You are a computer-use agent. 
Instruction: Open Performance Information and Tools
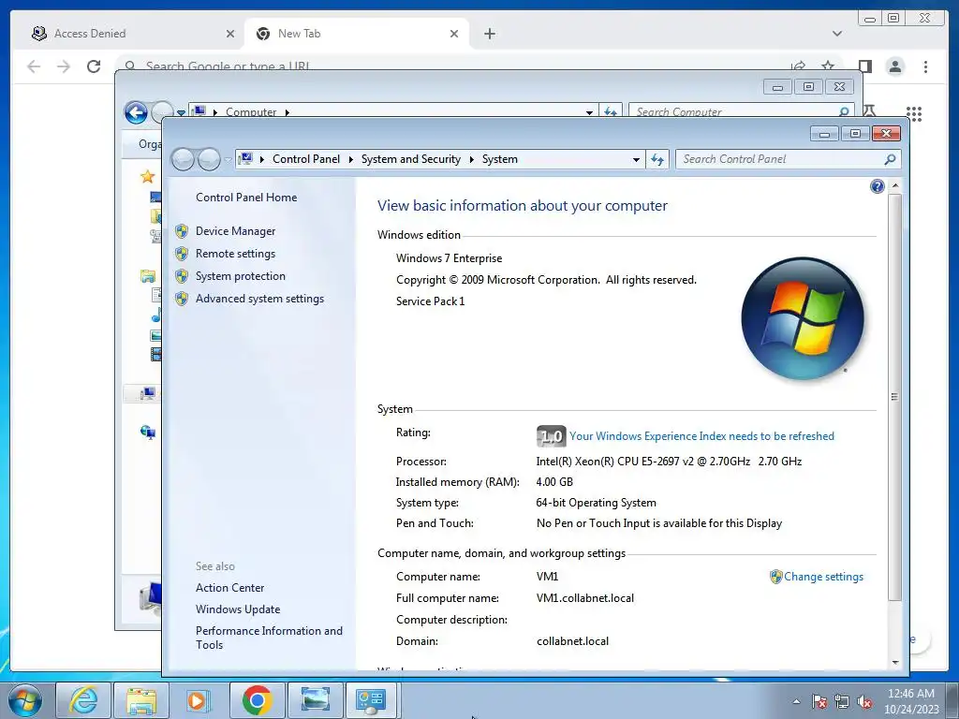pos(269,638)
